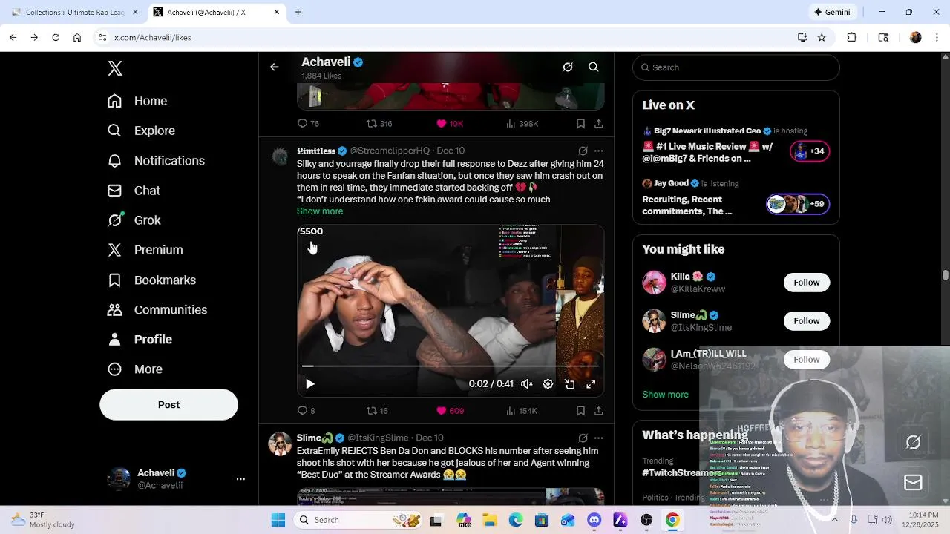Screen dimensions: 950x534
Task: Share the post with 398K views
Action: point(598,124)
